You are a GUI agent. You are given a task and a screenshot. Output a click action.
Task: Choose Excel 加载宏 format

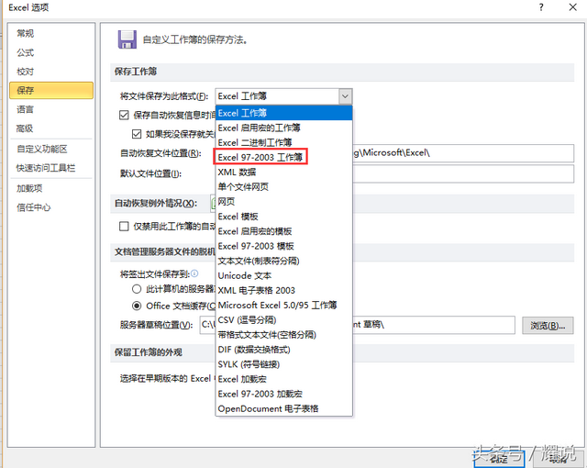(283, 379)
